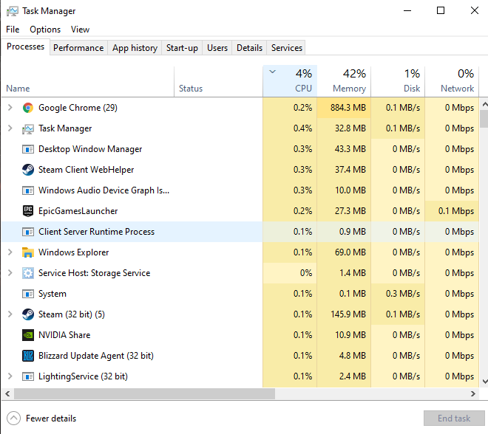This screenshot has height=434, width=488.
Task: Expand the Windows Explorer process group
Action: 10,252
